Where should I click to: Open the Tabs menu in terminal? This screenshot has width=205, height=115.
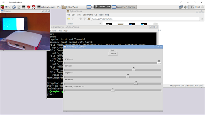tap(60, 31)
